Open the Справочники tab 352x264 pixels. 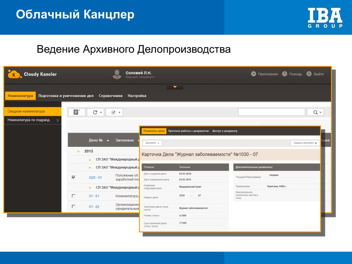click(x=111, y=96)
